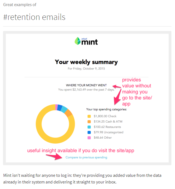This screenshot has width=175, height=189.
Task: Click the pink Other legend swatch
Action: (x=89, y=138)
